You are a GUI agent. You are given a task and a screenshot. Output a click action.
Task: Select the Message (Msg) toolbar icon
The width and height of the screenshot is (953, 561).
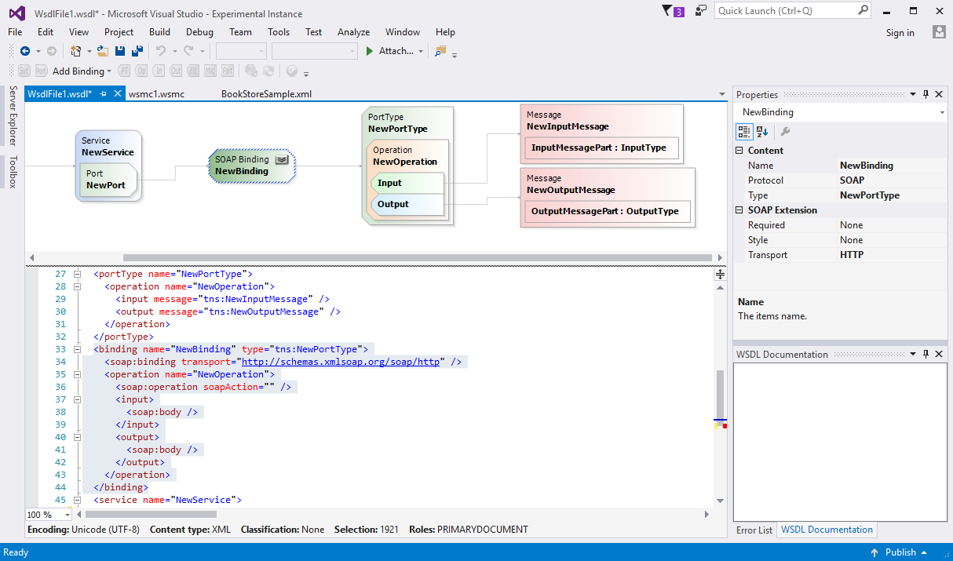[210, 71]
